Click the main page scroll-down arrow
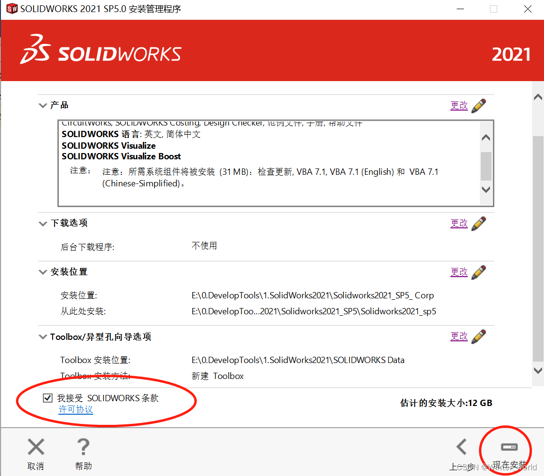This screenshot has height=476, width=544. pyautogui.click(x=538, y=370)
